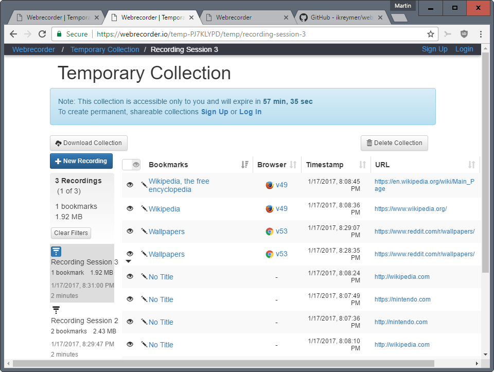
Task: Toggle eye for No Title bookmark at 8:07:49 PM
Action: tap(130, 299)
